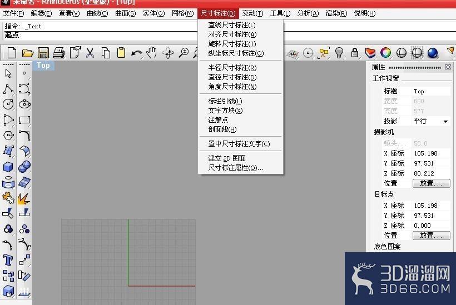Open the 说明(H) help menu
456x305 pixels.
pos(364,13)
